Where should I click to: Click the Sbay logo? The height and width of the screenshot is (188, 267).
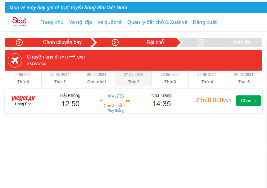click(19, 22)
